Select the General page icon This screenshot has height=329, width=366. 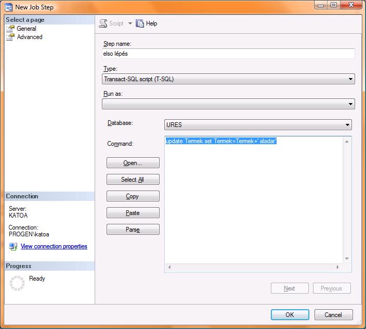(x=10, y=29)
